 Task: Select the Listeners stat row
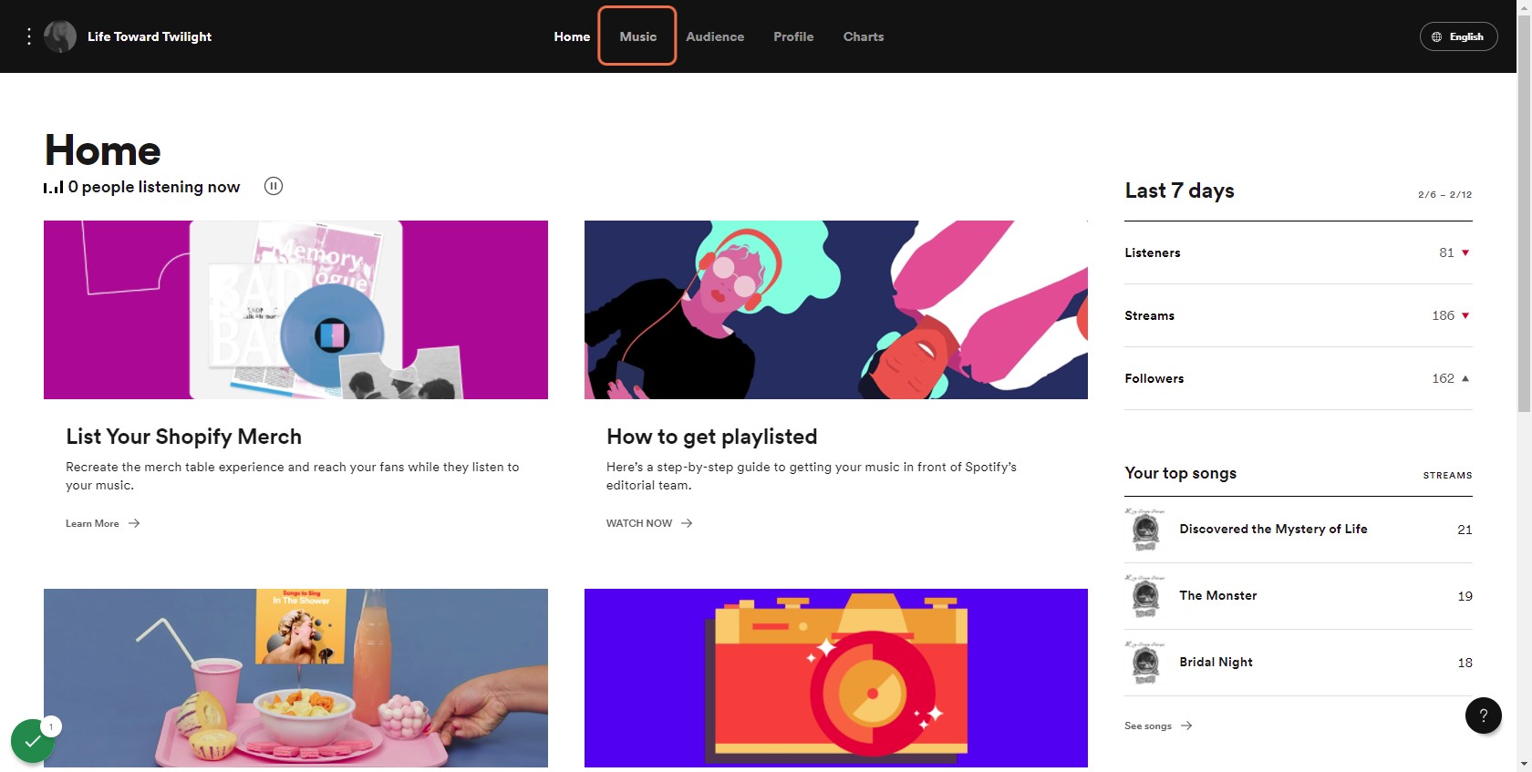pos(1299,252)
